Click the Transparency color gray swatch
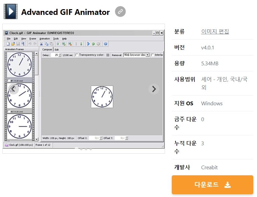Image resolution: width=257 pixels, height=197 pixels. click(108, 55)
